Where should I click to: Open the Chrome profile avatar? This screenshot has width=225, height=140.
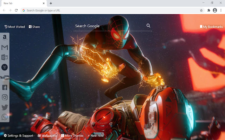215,10
